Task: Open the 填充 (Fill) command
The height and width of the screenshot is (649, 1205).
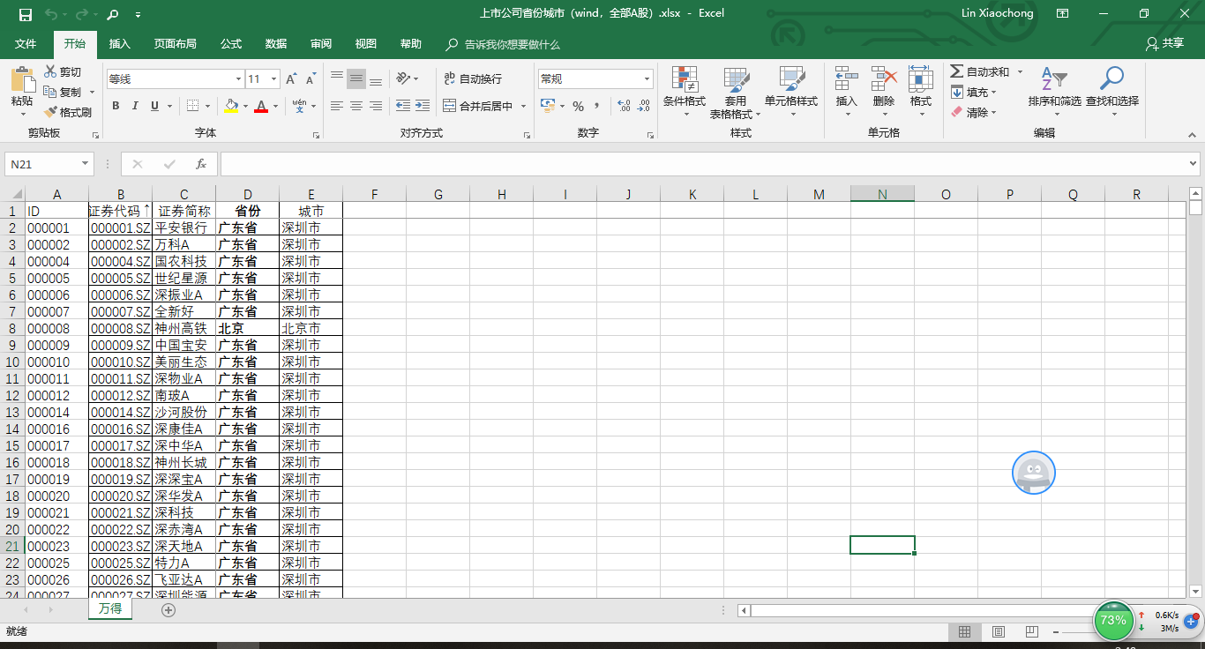Action: click(x=974, y=92)
